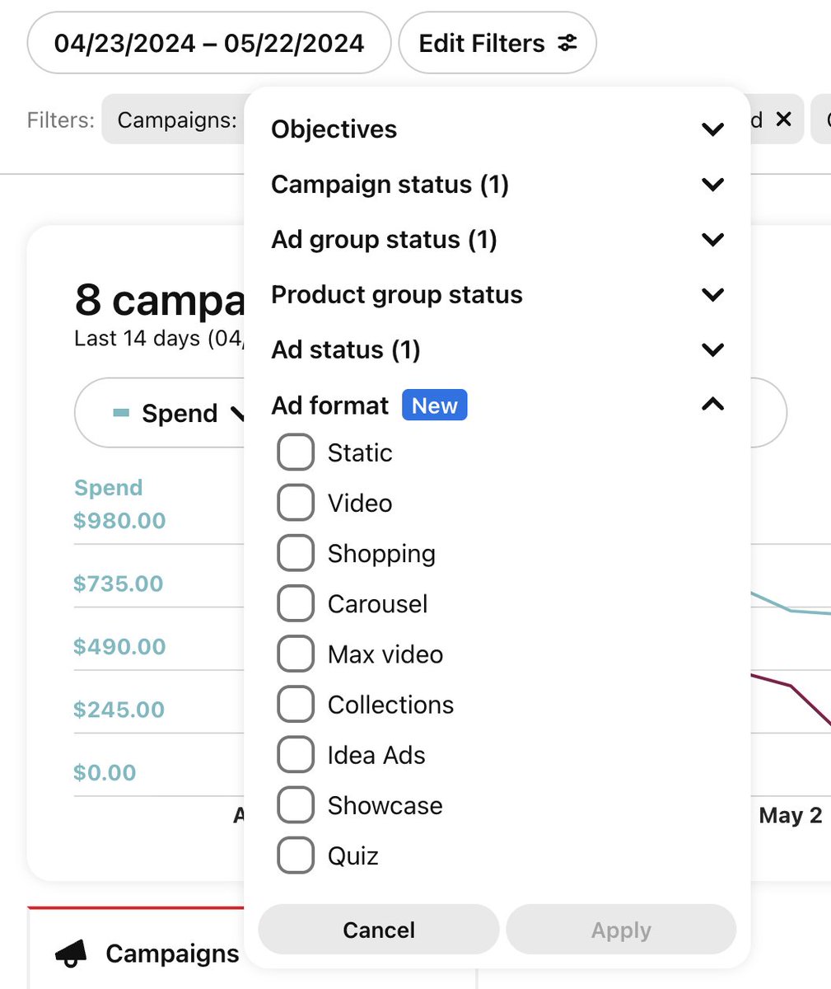Click the Filters: label
The width and height of the screenshot is (831, 989).
pyautogui.click(x=61, y=120)
